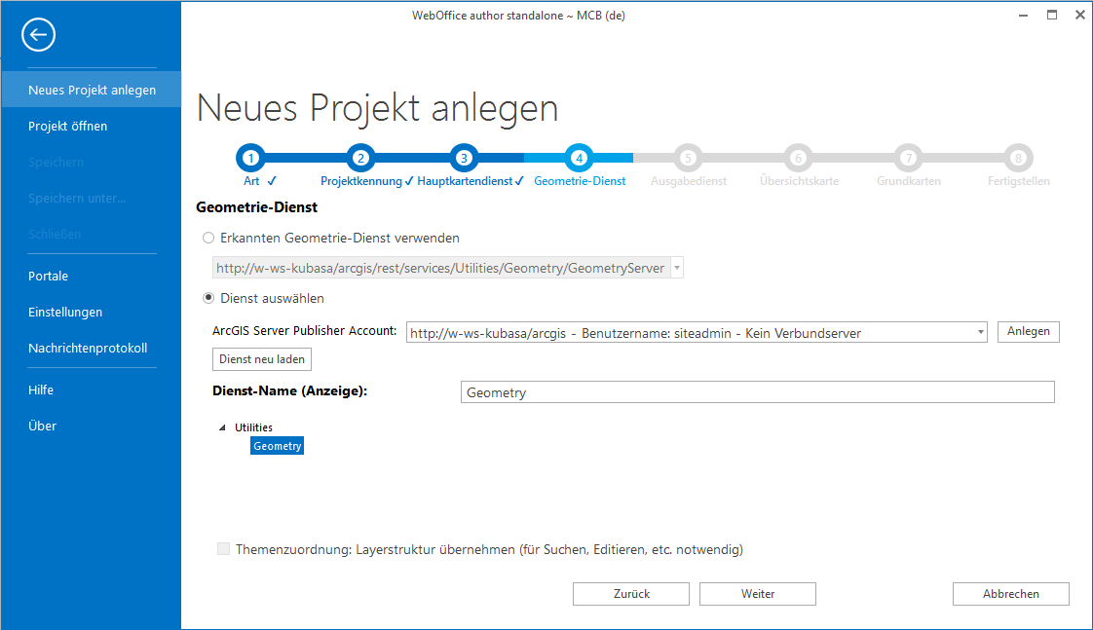
Task: Select Geometry in the service tree
Action: (277, 445)
